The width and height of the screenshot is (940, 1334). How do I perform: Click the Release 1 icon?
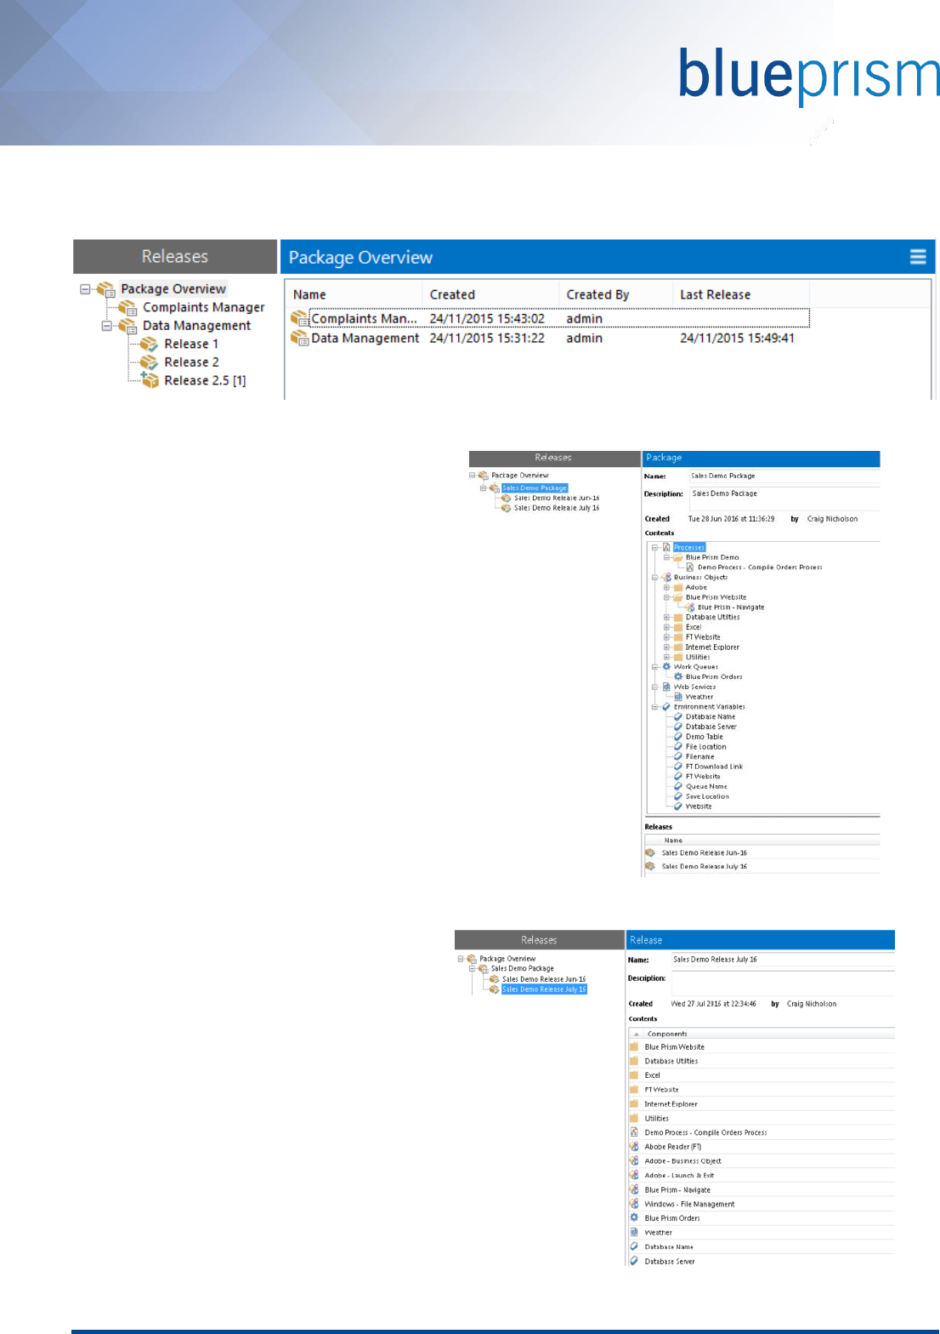click(150, 344)
